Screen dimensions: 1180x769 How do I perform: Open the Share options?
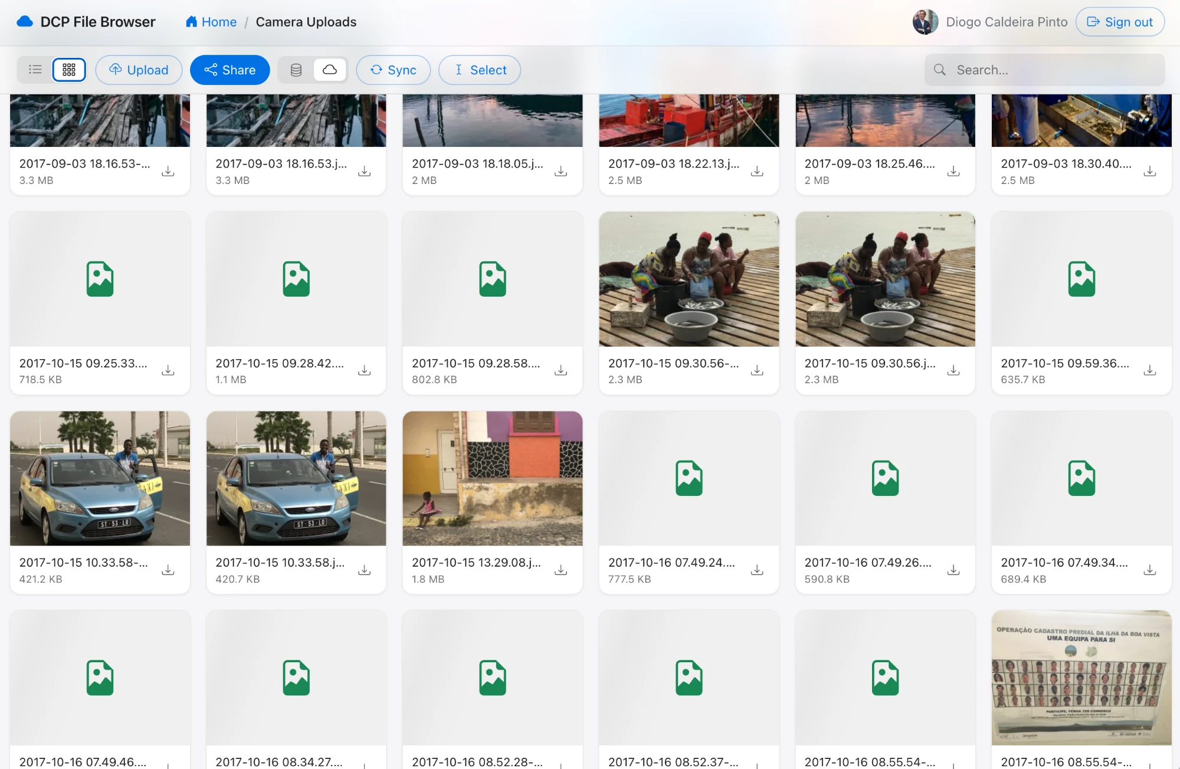click(x=230, y=70)
